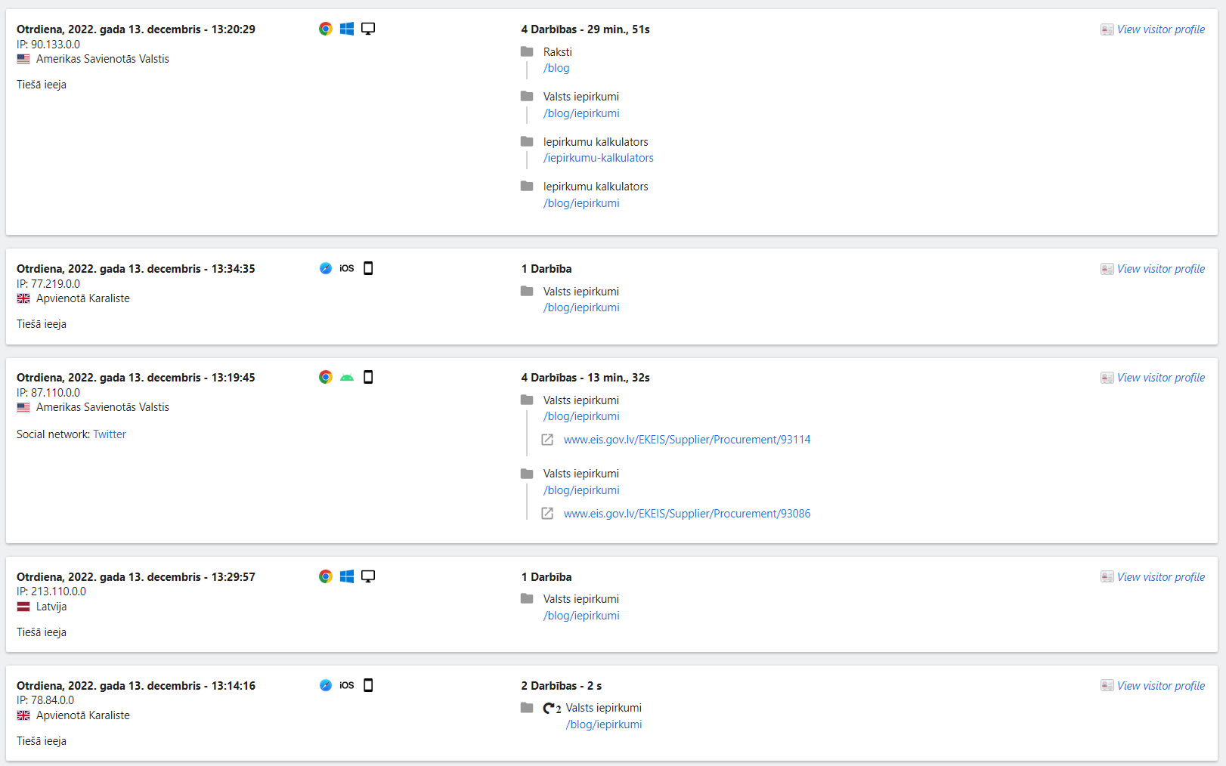
Task: Click '2 Darbības - 2 s' heading
Action: pyautogui.click(x=561, y=686)
